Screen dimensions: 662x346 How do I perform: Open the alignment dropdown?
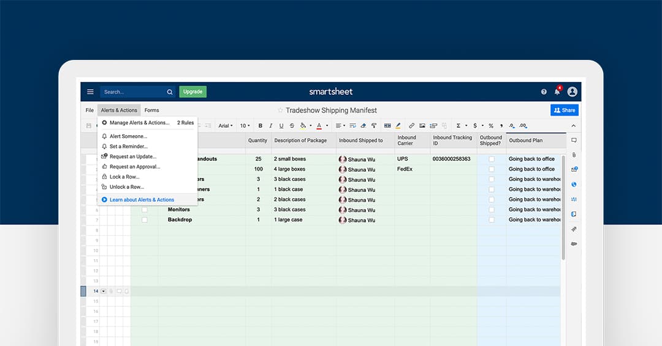(340, 126)
